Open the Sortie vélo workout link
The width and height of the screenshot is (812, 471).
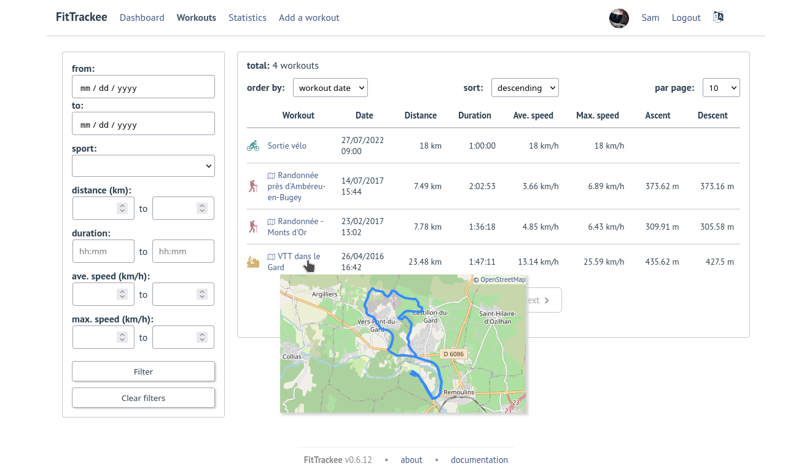287,146
